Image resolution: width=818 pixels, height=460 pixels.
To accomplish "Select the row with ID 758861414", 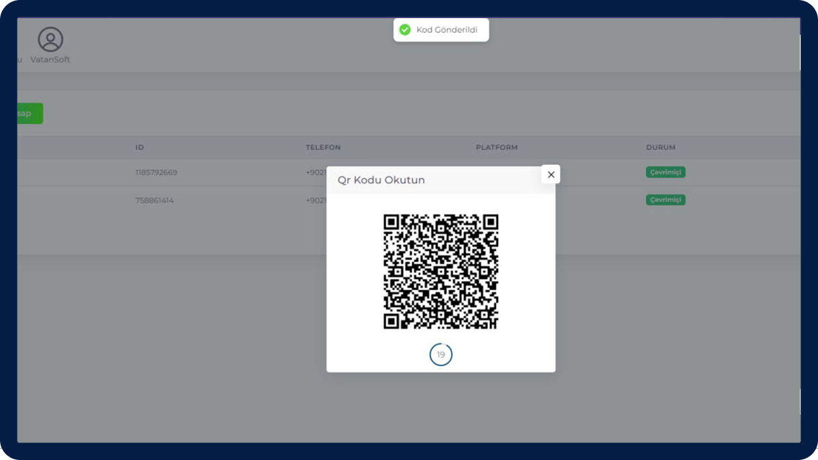I will tap(154, 200).
